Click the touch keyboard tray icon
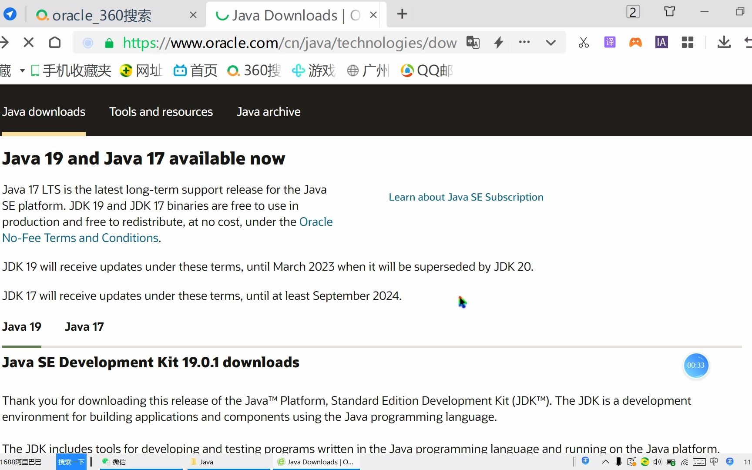752x470 pixels. pyautogui.click(x=699, y=462)
